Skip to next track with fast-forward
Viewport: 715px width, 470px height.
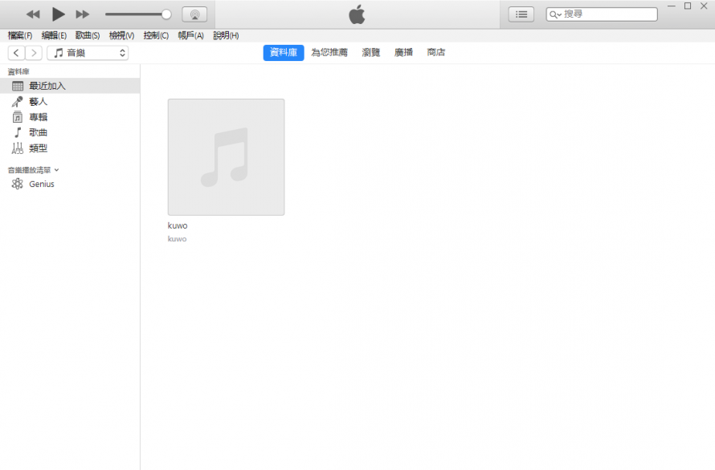(x=83, y=14)
